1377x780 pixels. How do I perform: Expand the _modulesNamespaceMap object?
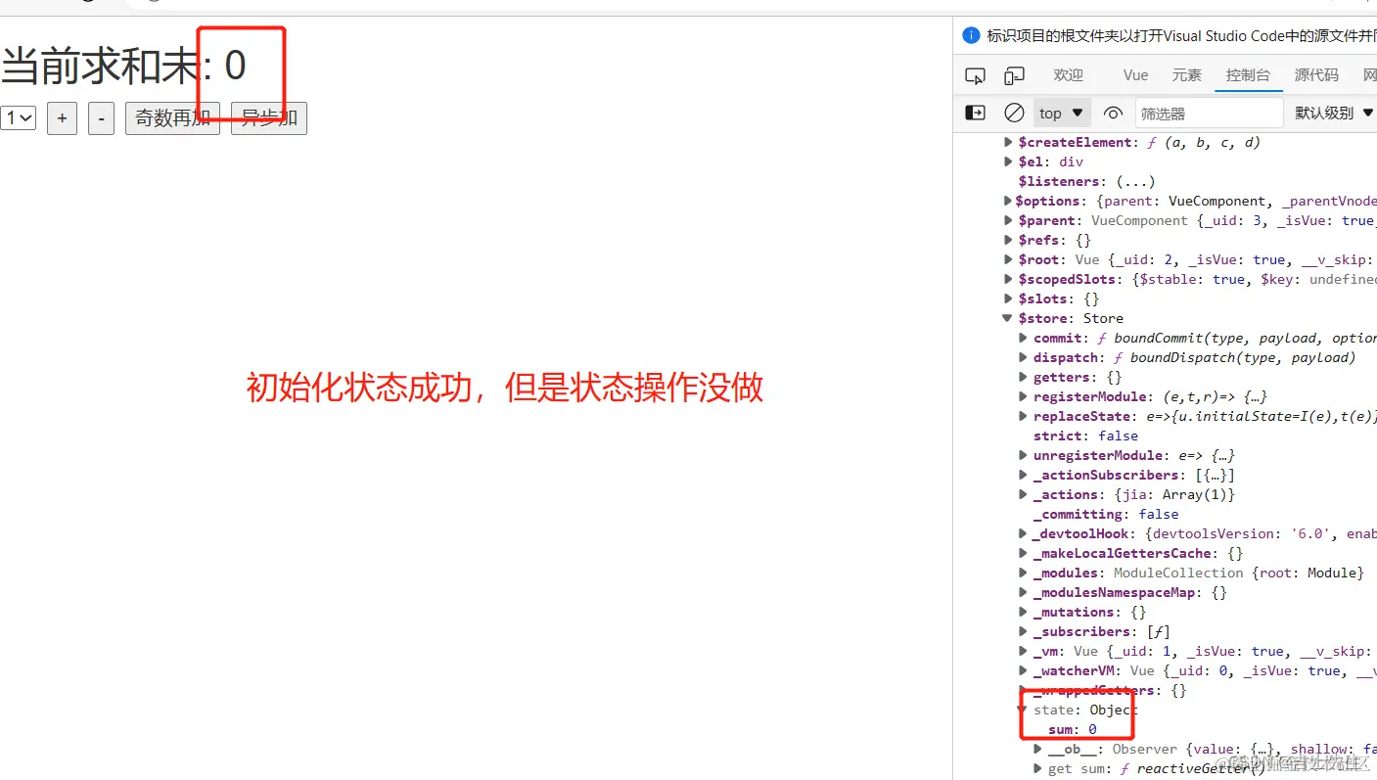[1024, 592]
